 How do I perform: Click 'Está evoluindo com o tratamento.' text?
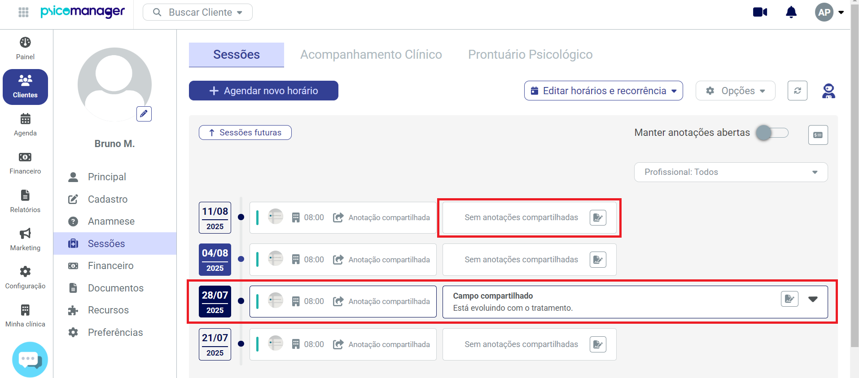513,308
